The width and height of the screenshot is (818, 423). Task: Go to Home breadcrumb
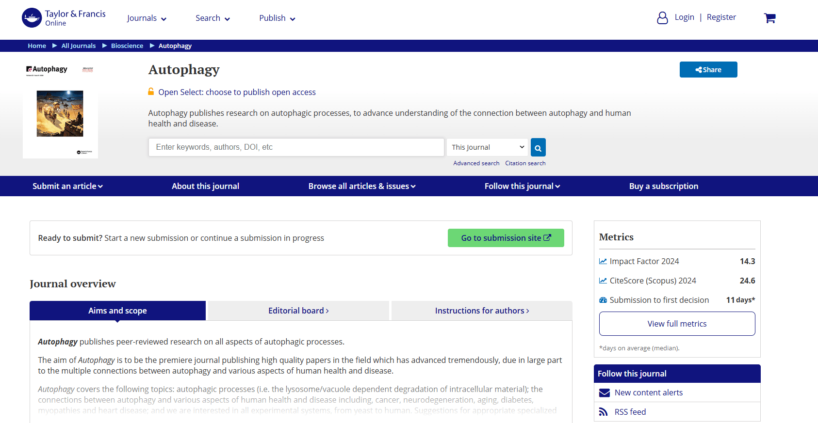point(37,46)
